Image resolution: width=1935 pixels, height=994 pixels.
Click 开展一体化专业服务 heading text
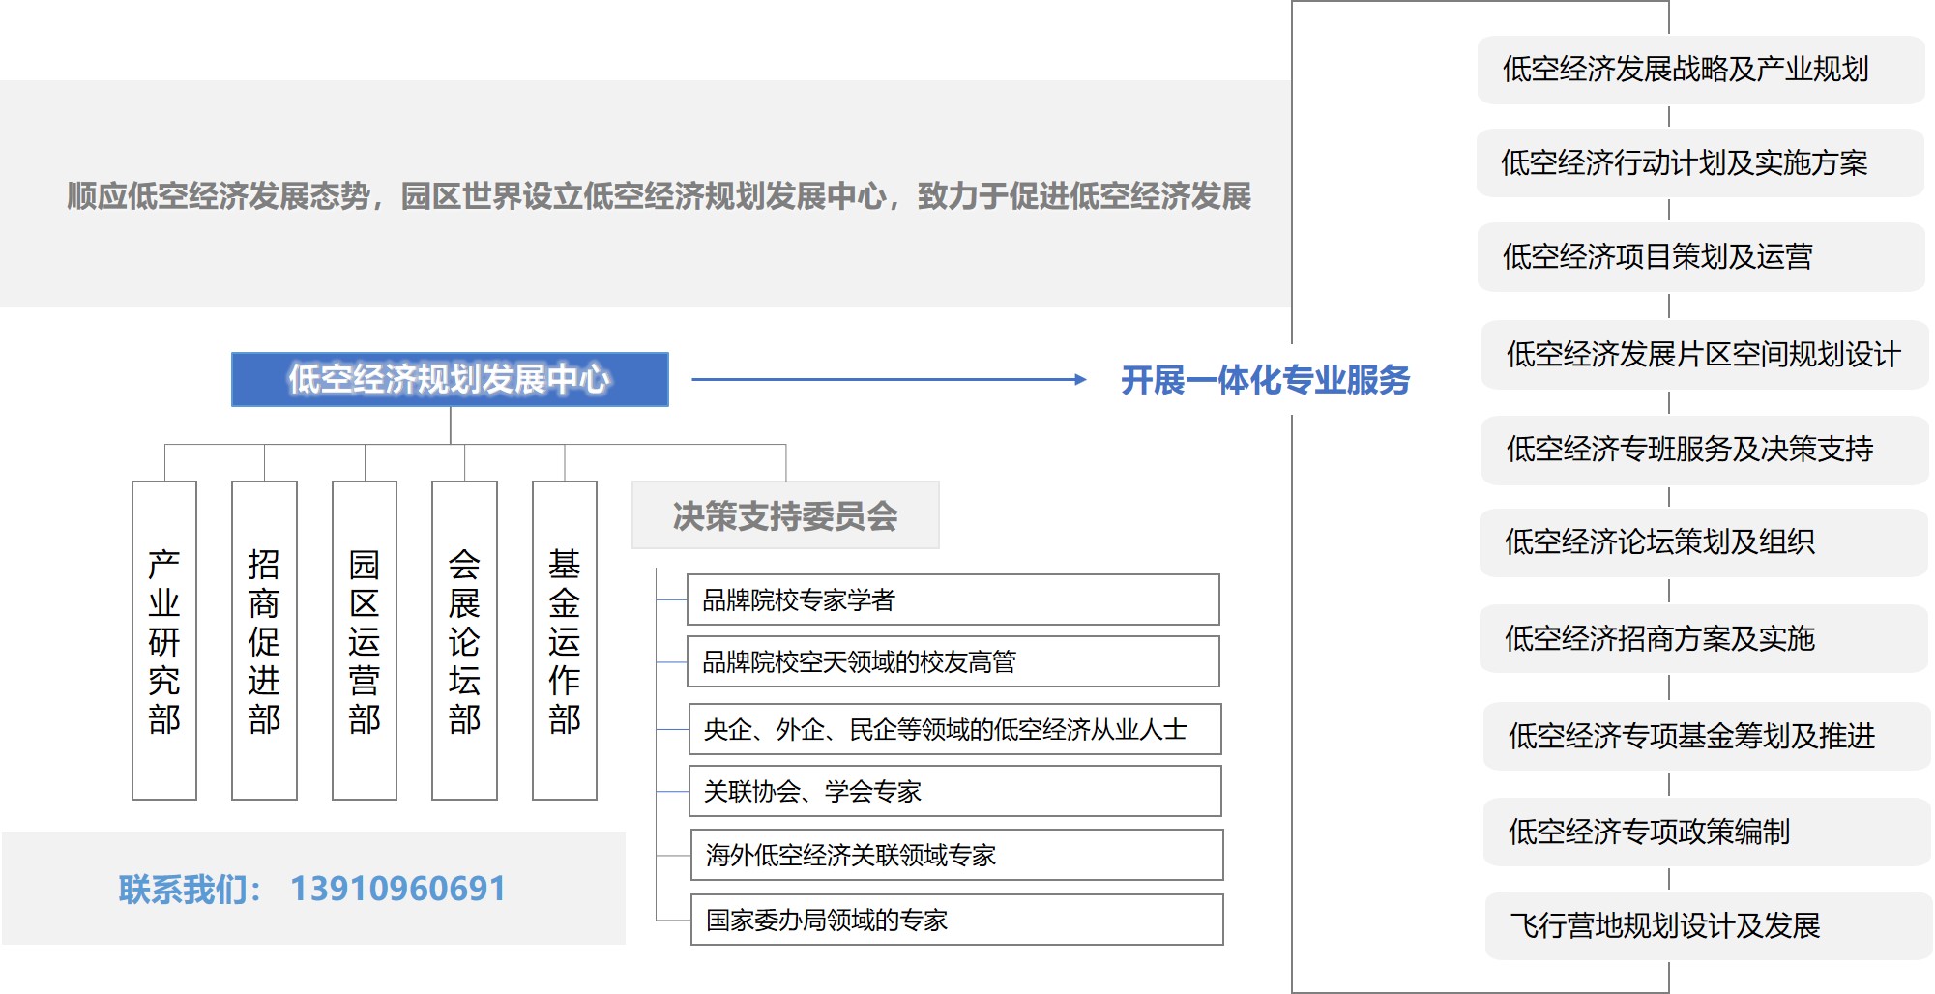pyautogui.click(x=1265, y=380)
